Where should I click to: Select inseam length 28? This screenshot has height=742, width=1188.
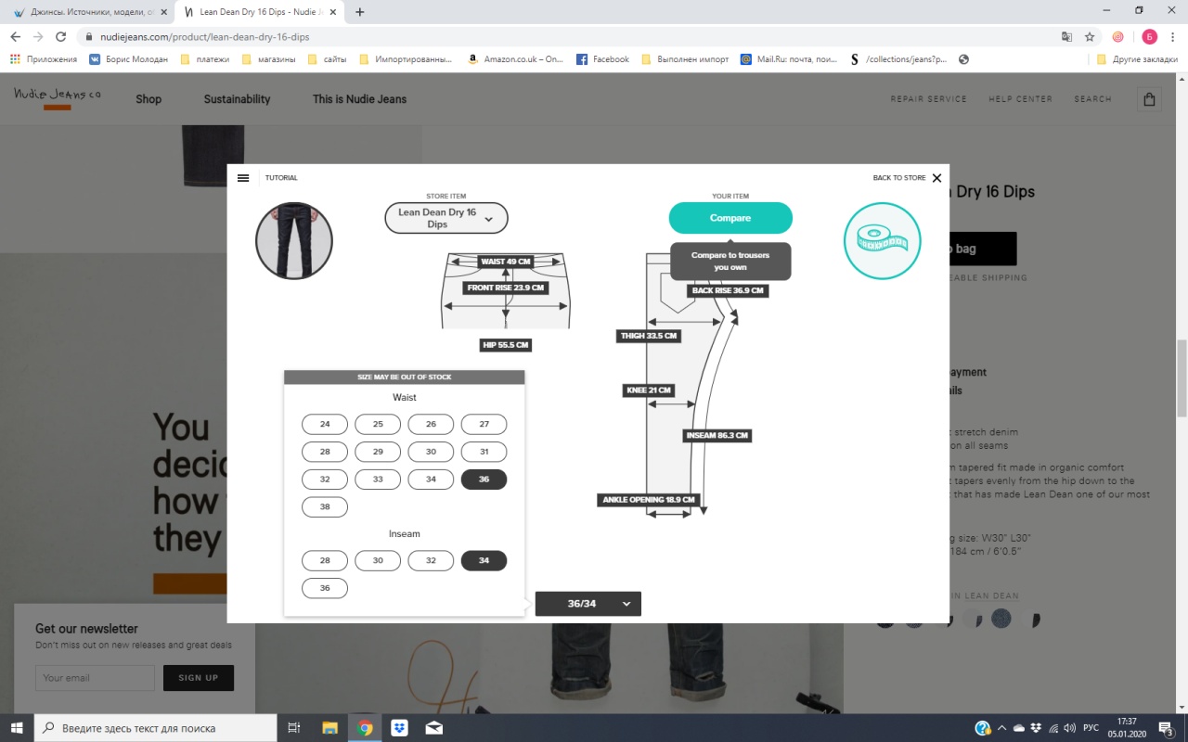(x=325, y=560)
